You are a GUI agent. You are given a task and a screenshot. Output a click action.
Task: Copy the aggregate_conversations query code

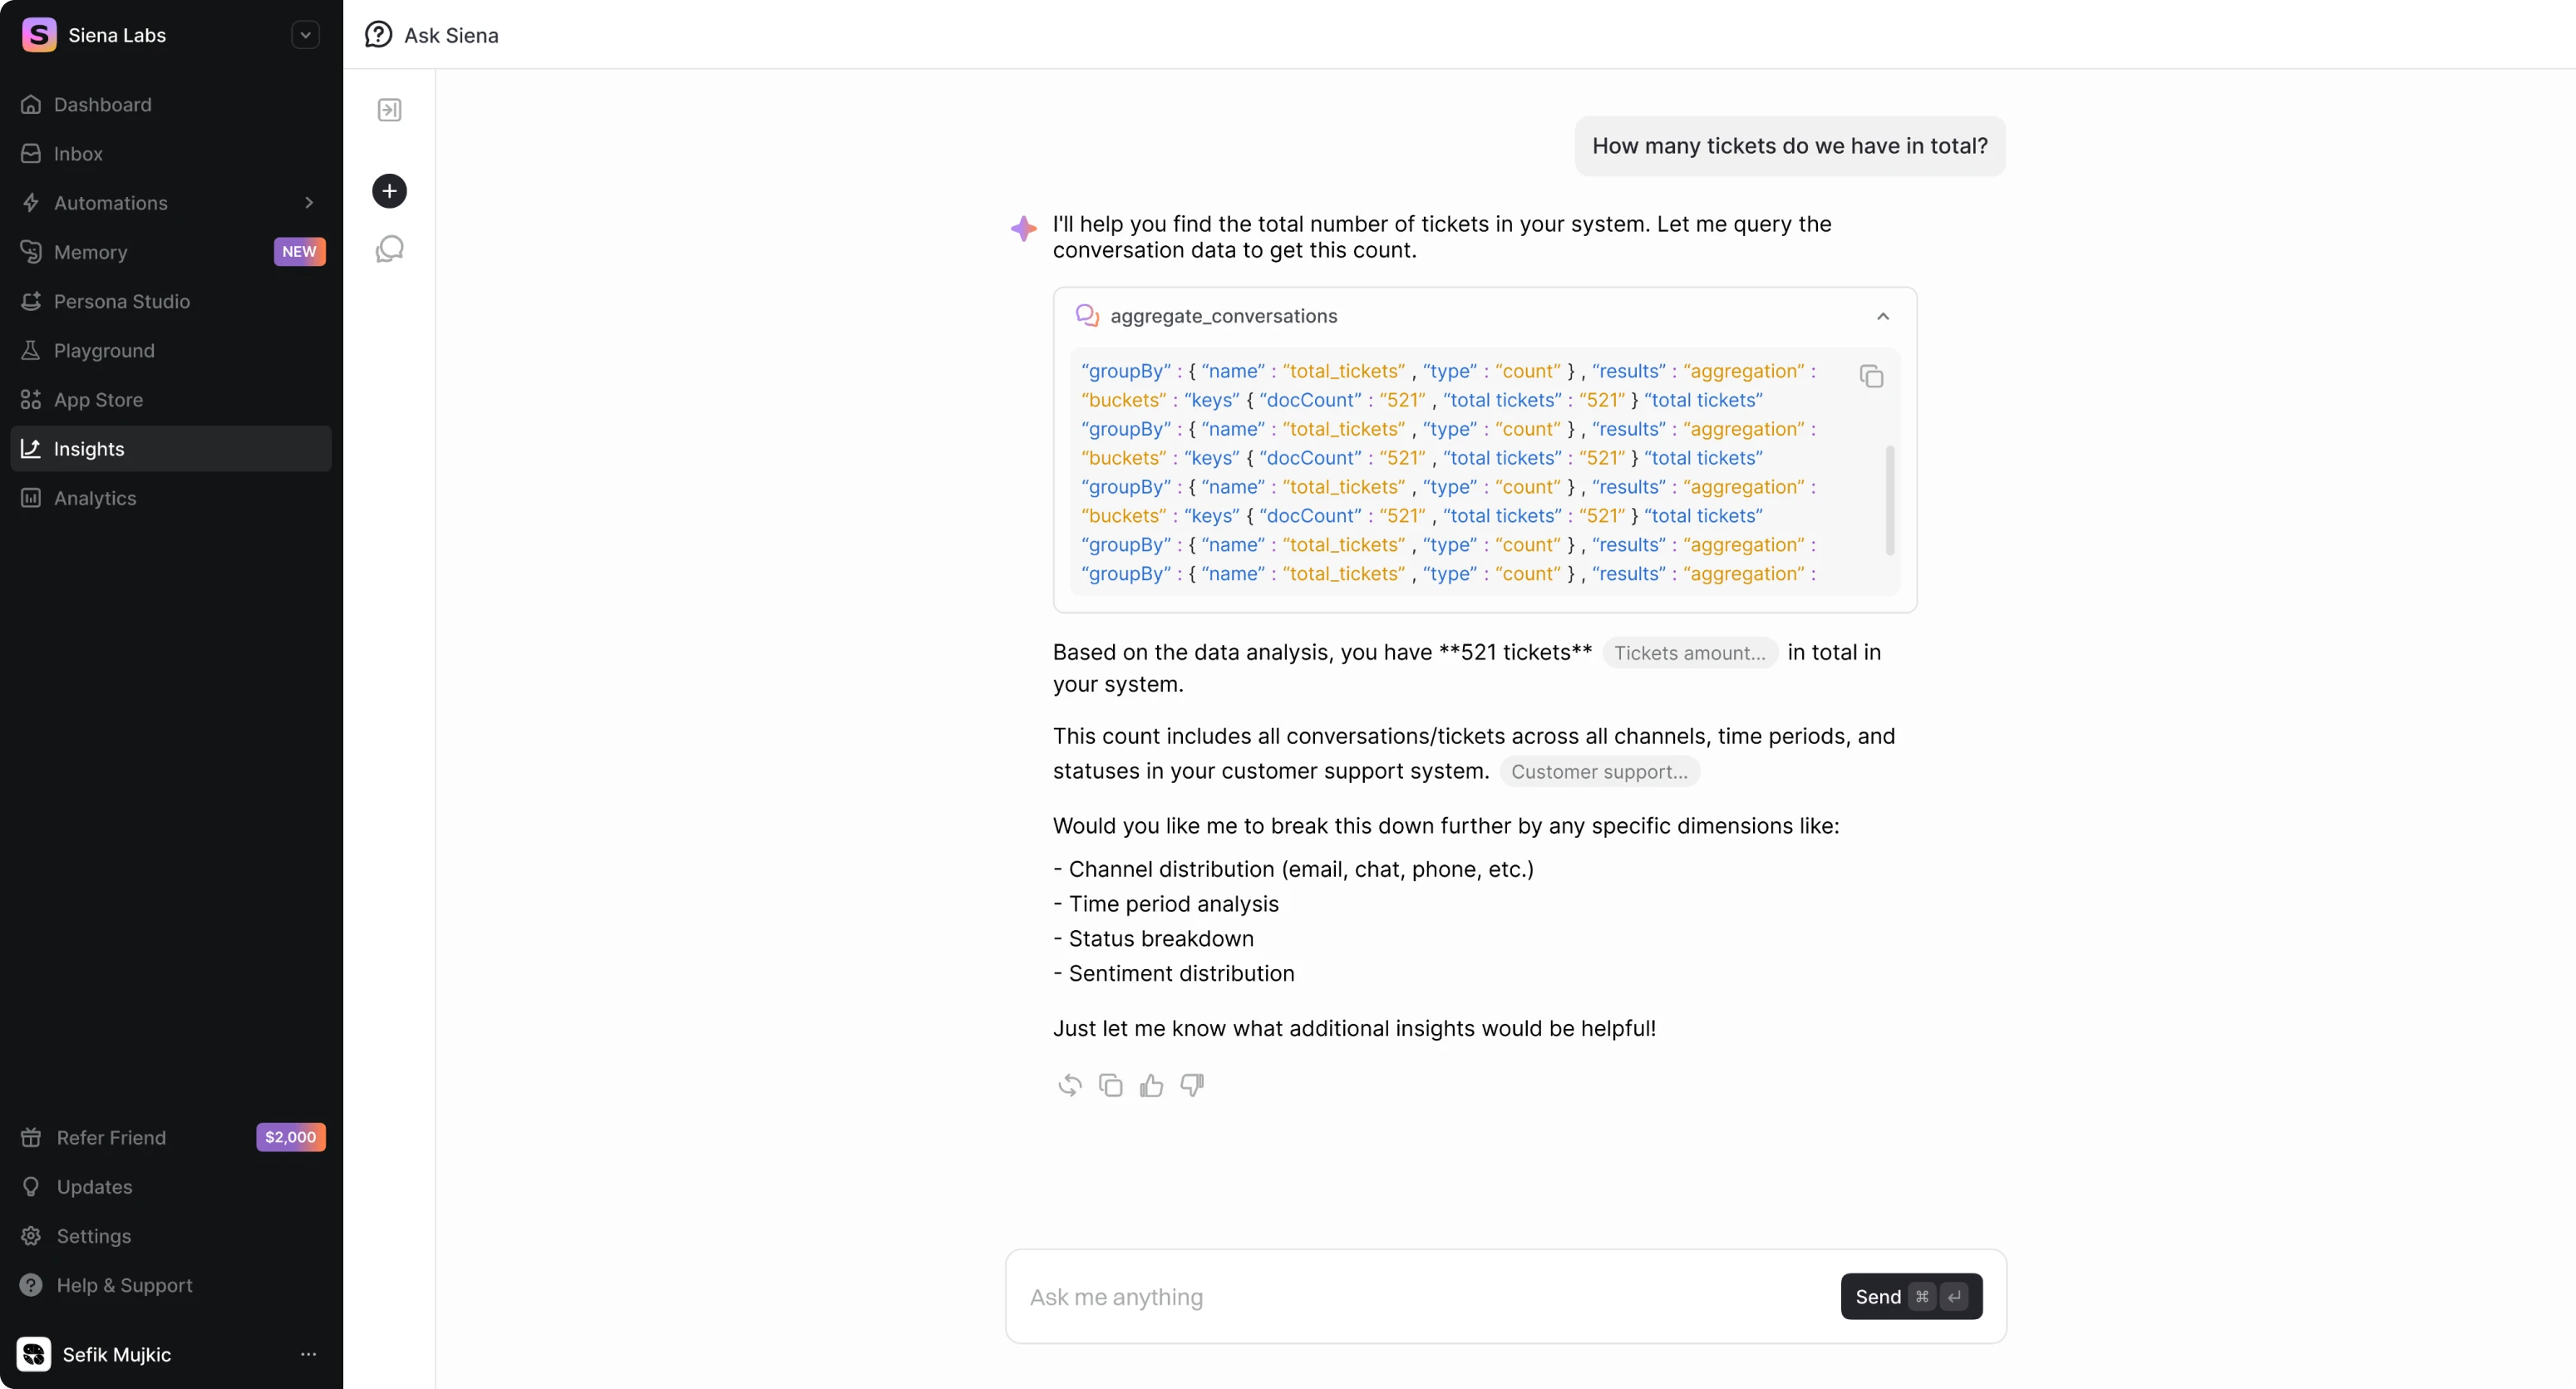[1871, 376]
